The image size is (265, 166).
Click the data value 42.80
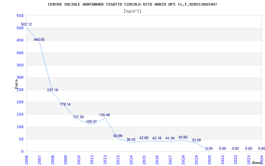[x=144, y=138]
